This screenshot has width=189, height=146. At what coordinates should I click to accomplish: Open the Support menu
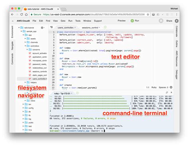pos(98,21)
